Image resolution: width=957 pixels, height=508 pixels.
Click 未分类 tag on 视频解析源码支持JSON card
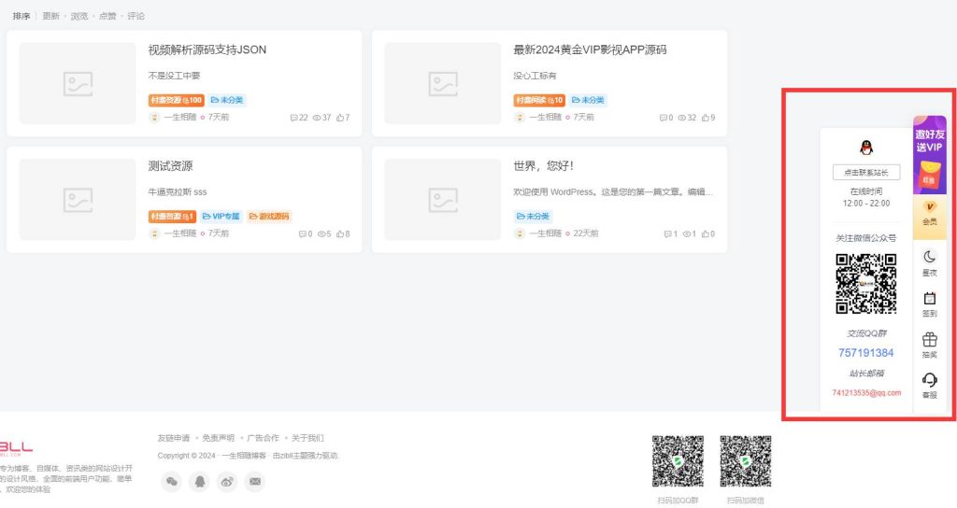[x=227, y=100]
